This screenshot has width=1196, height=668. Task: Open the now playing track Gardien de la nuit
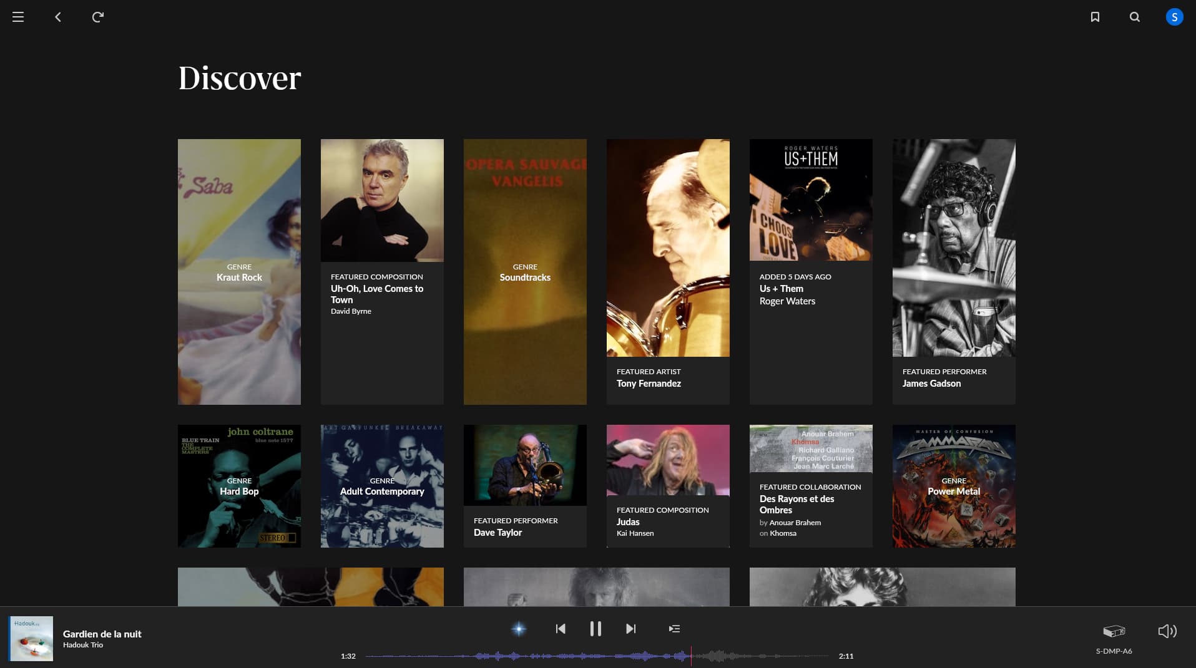click(102, 634)
